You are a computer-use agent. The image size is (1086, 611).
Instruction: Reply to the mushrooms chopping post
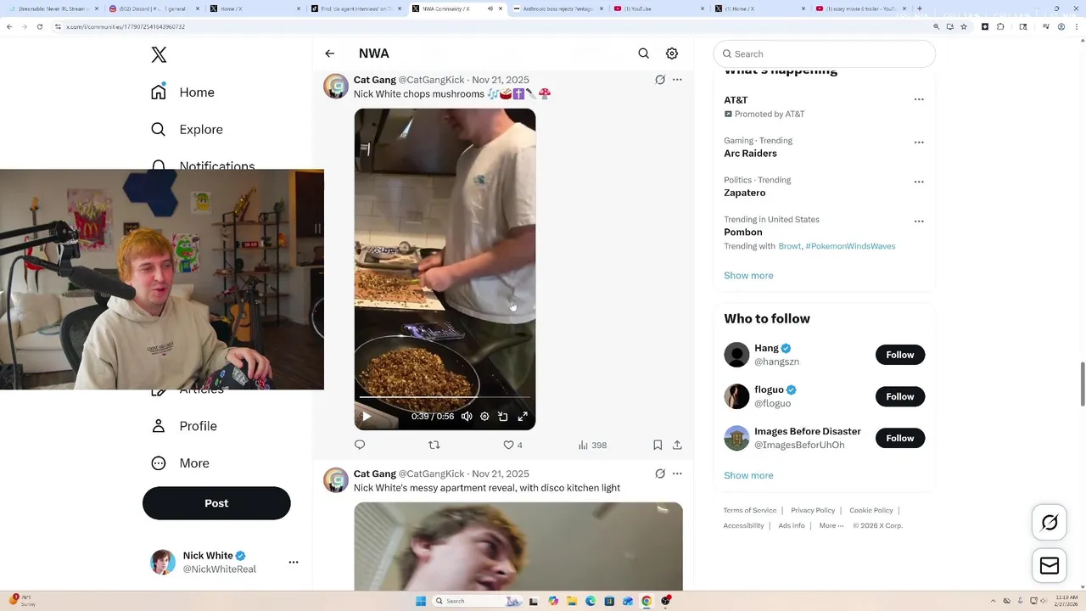pyautogui.click(x=360, y=445)
